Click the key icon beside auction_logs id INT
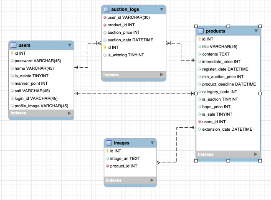This screenshot has height=200, width=271. point(105,47)
